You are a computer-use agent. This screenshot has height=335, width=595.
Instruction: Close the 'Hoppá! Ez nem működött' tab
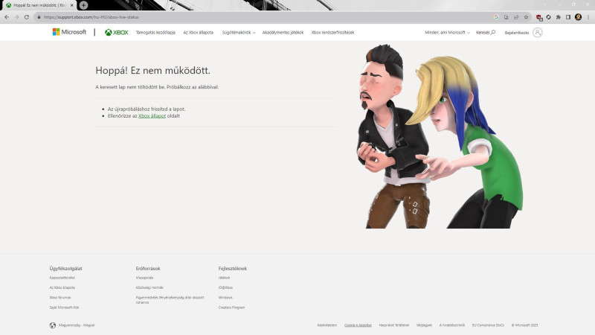[71, 5]
